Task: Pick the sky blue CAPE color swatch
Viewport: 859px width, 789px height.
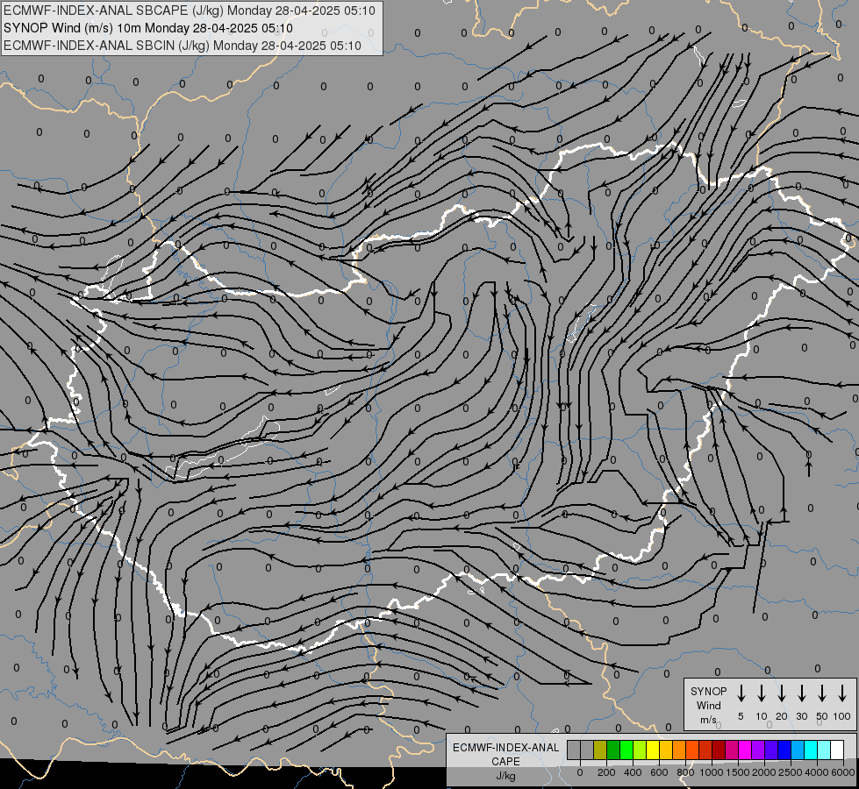Action: (x=798, y=750)
